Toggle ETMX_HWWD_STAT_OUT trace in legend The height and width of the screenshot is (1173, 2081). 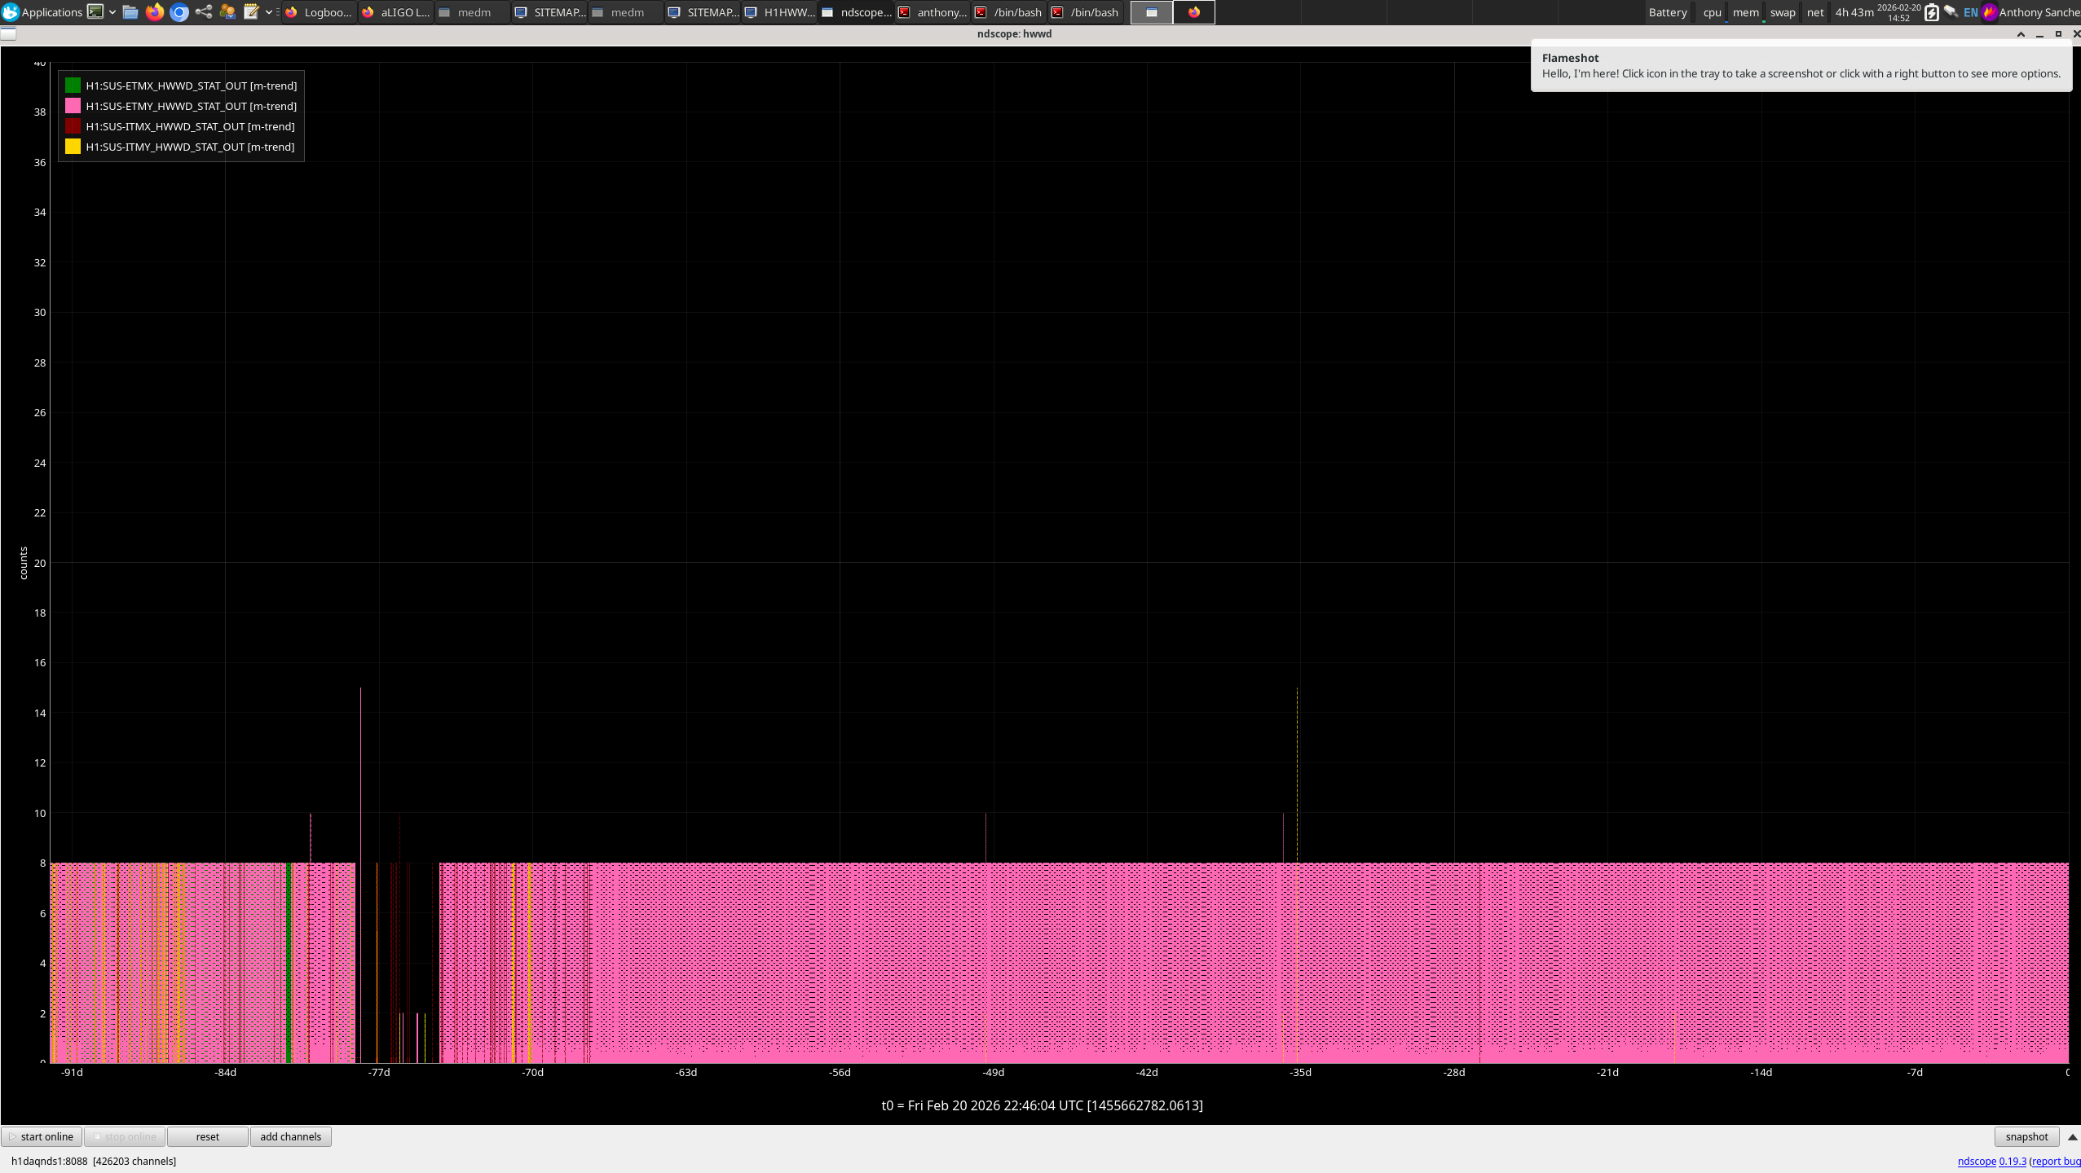(x=191, y=86)
